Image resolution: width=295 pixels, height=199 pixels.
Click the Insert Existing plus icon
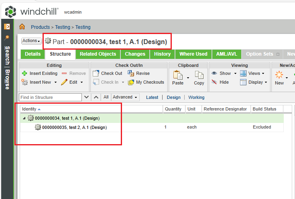point(24,73)
